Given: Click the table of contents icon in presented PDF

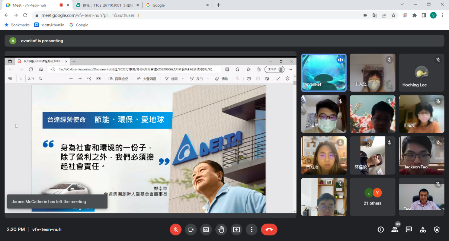Looking at the screenshot, I should (x=10, y=79).
